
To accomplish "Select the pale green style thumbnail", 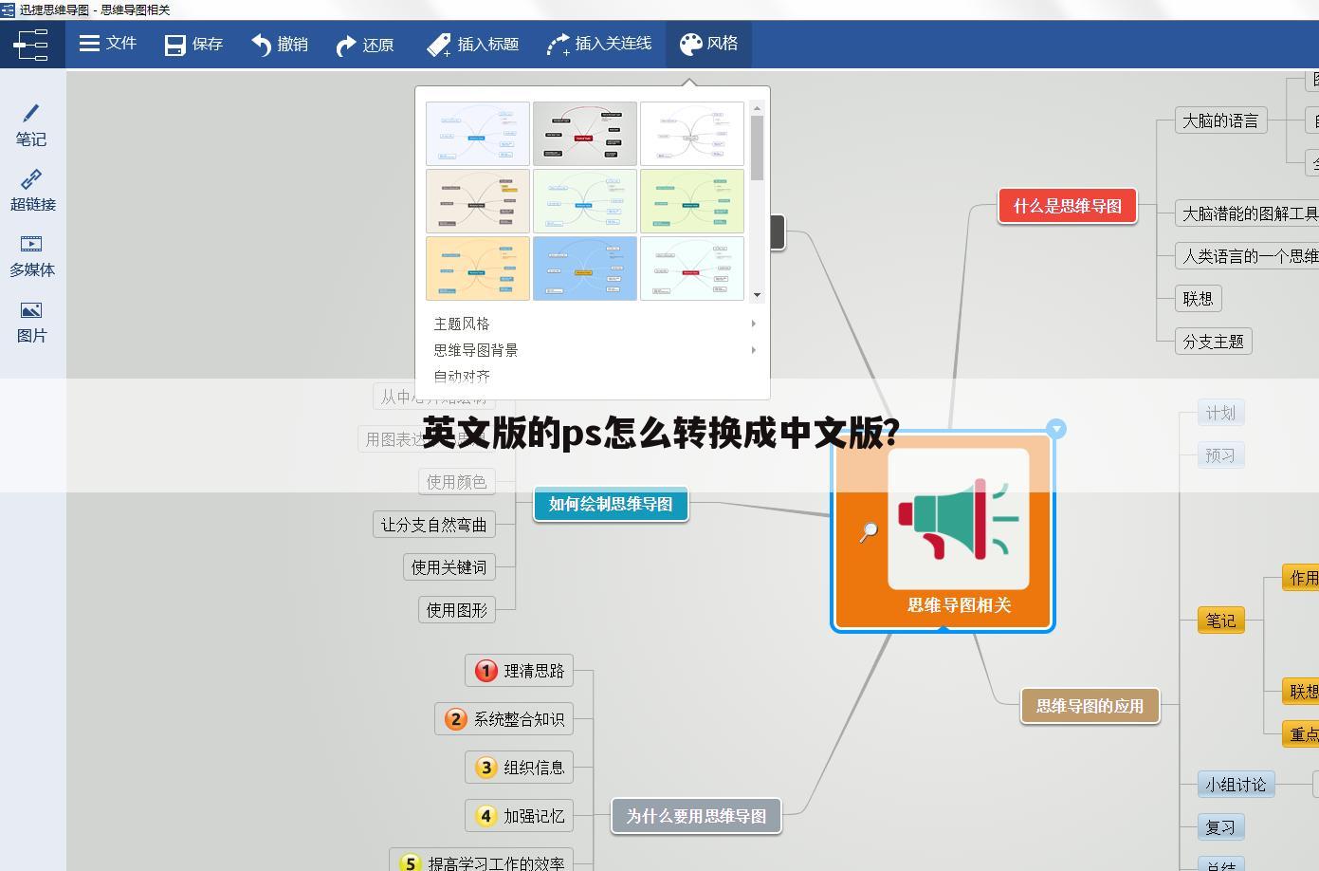I will click(x=585, y=201).
